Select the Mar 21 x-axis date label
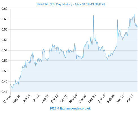 point(120,99)
